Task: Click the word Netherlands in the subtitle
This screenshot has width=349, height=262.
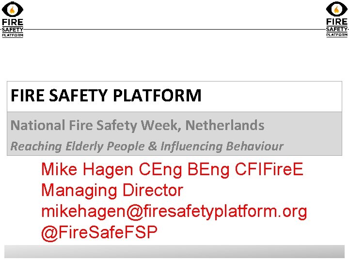Action: pos(225,126)
